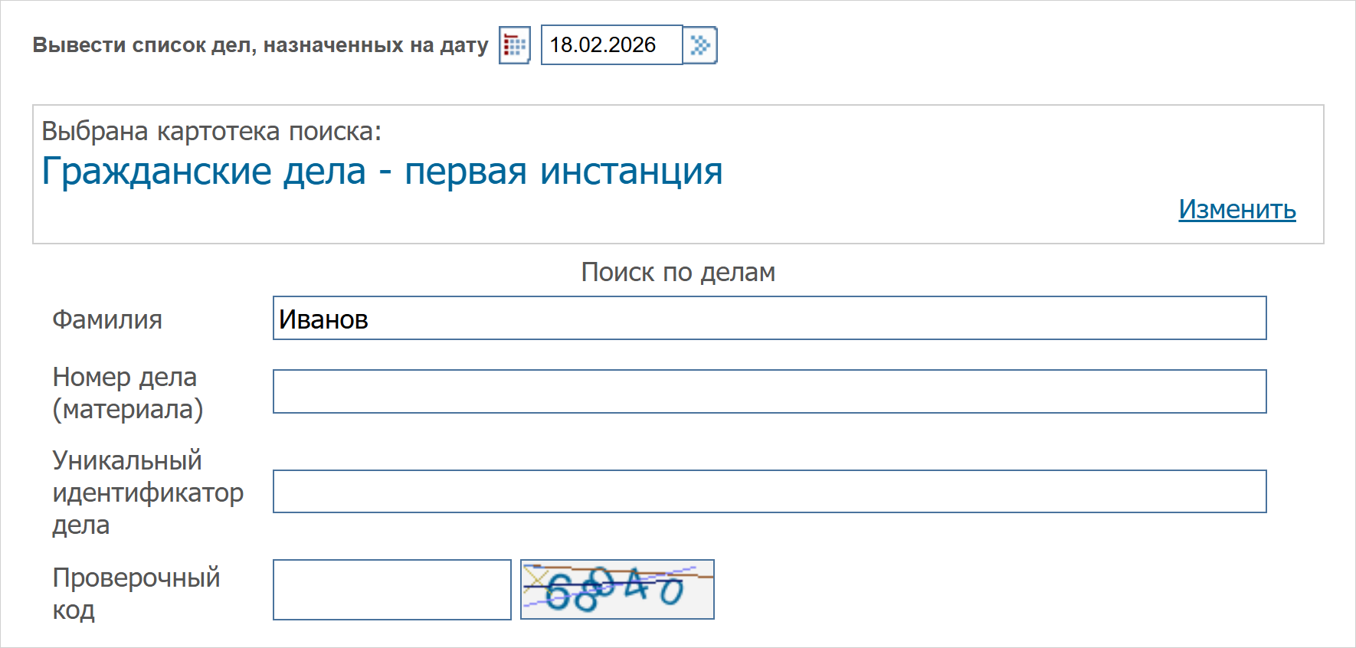
Task: Click the year 2026 in the date field
Action: pyautogui.click(x=633, y=45)
